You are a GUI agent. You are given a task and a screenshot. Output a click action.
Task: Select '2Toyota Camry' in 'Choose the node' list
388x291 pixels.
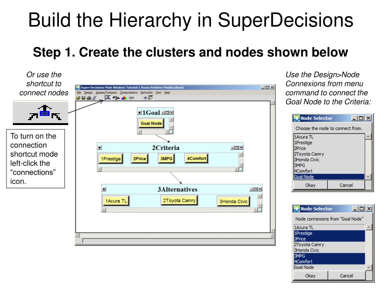click(329, 154)
